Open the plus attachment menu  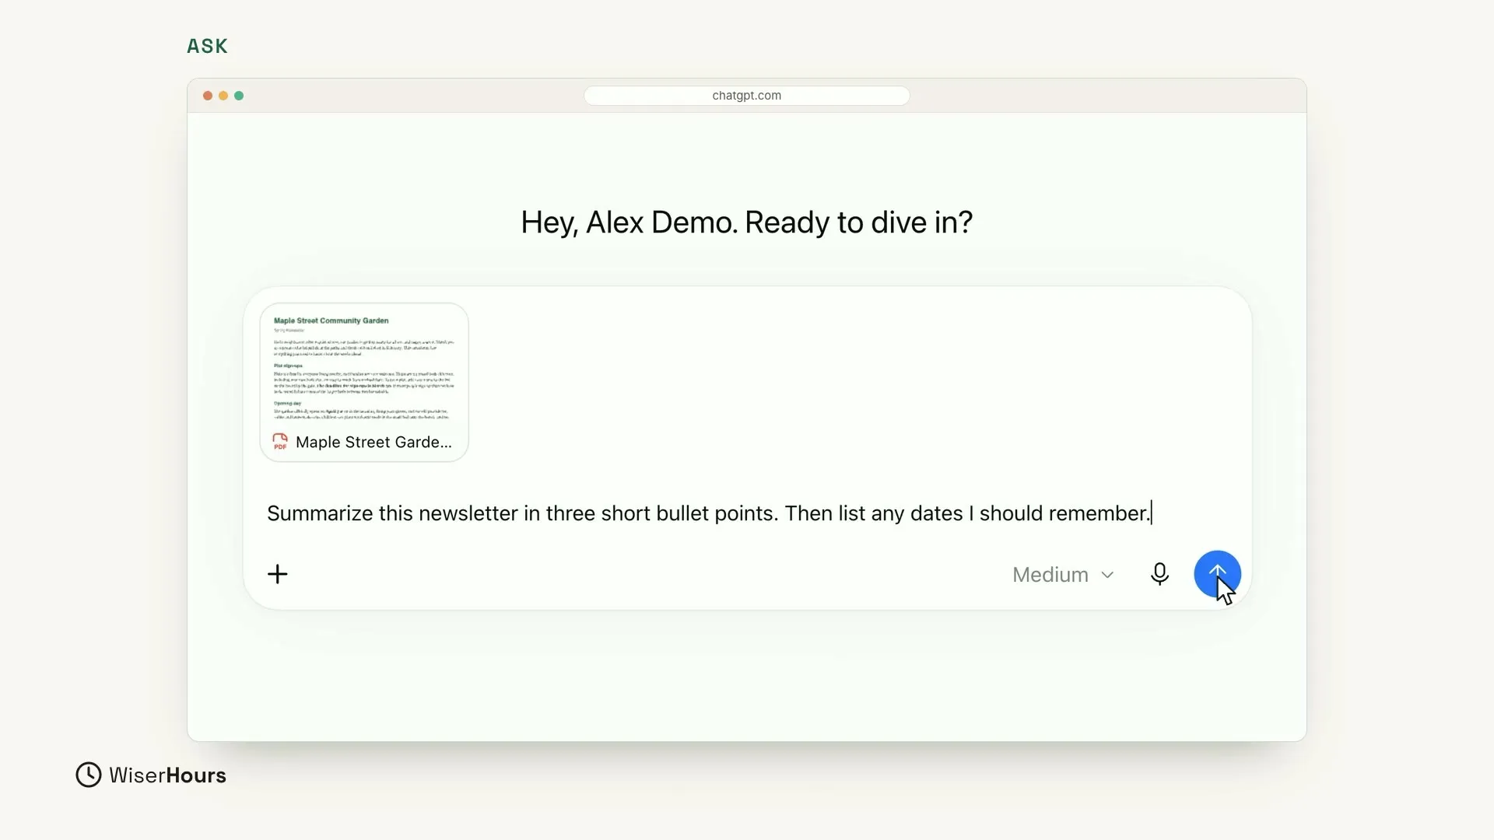(x=278, y=574)
